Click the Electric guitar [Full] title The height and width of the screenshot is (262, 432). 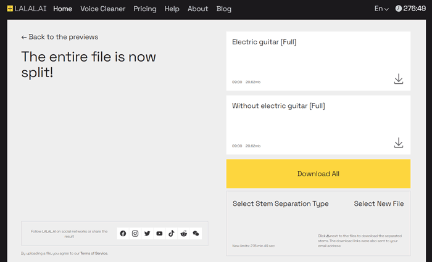264,42
